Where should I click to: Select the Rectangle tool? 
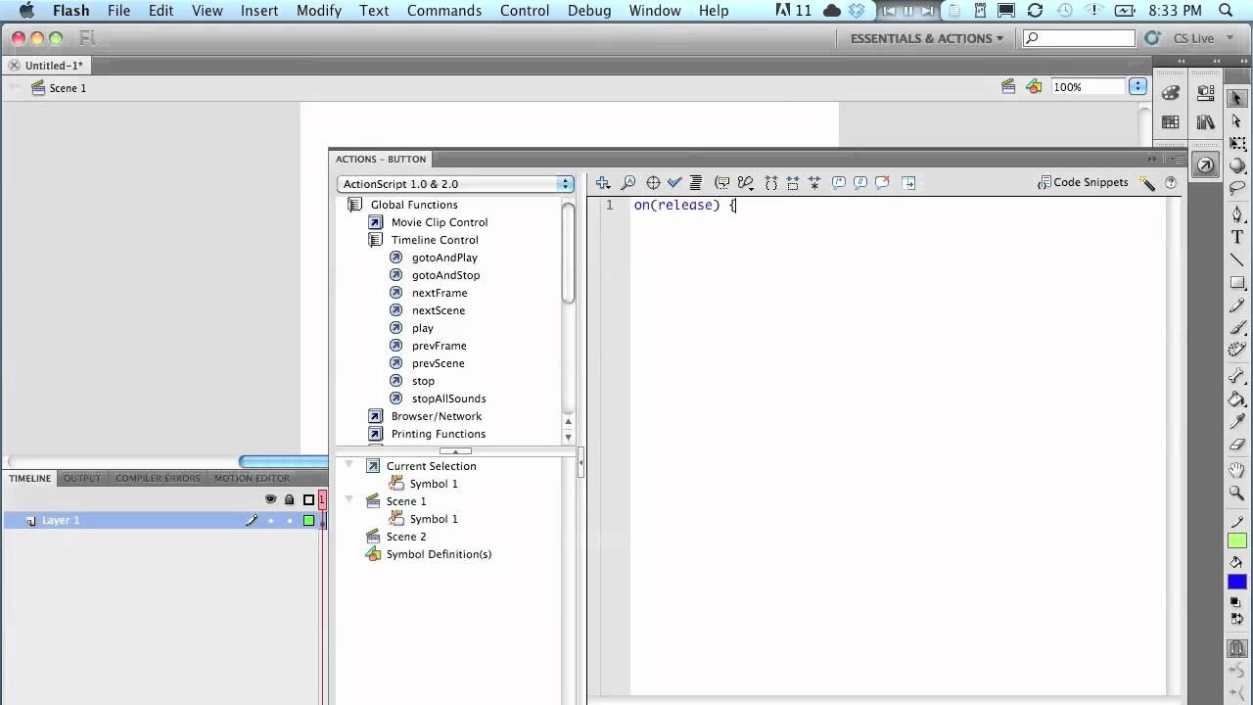point(1237,283)
